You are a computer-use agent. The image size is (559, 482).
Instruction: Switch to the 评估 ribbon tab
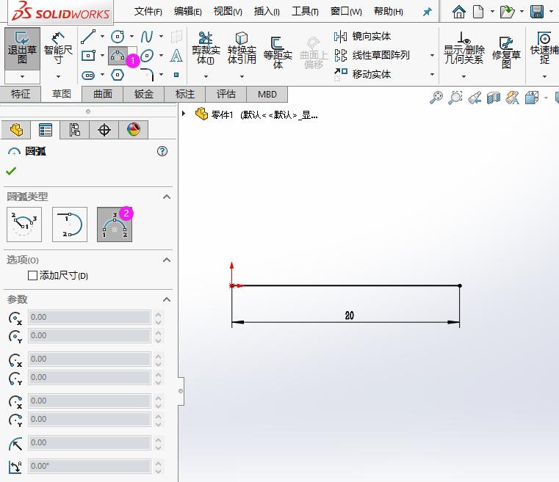[226, 95]
